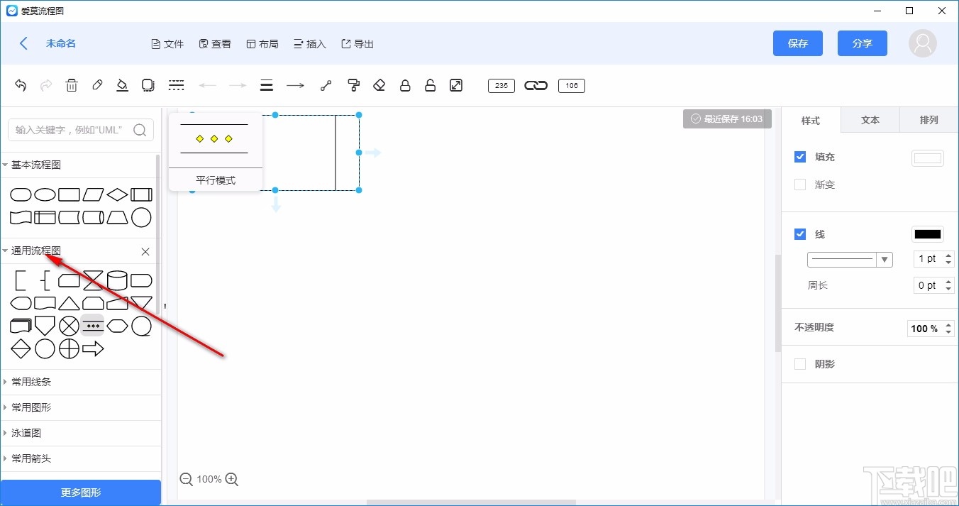Redo the last undone action

46,85
